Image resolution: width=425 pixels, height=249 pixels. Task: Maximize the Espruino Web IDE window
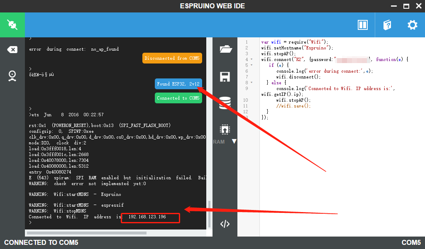[406, 6]
